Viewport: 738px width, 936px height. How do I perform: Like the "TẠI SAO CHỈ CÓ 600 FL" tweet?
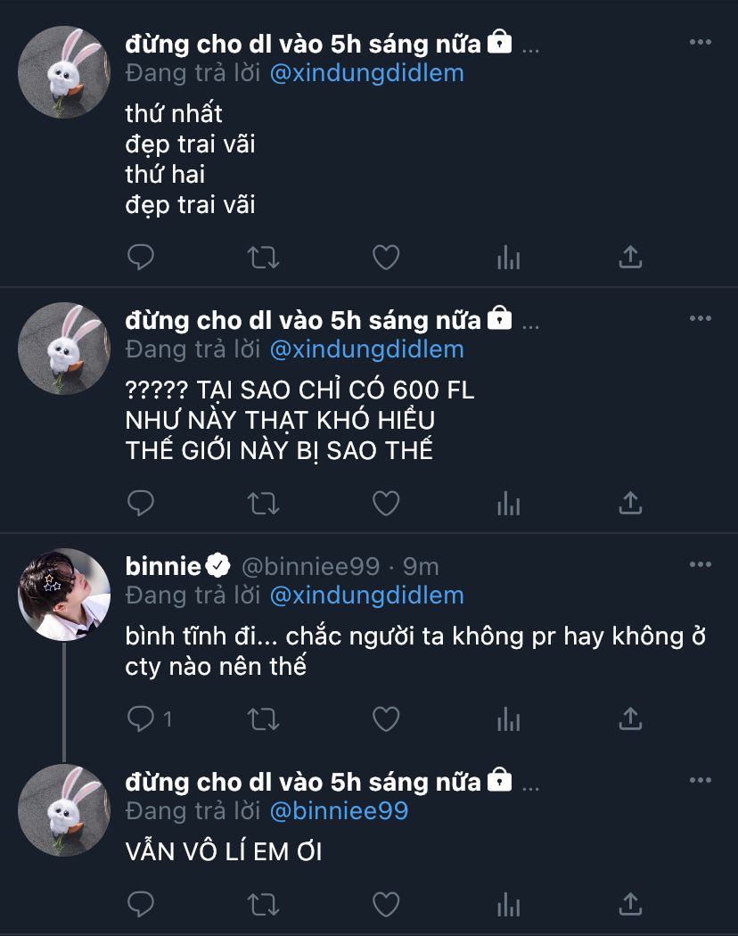point(386,504)
